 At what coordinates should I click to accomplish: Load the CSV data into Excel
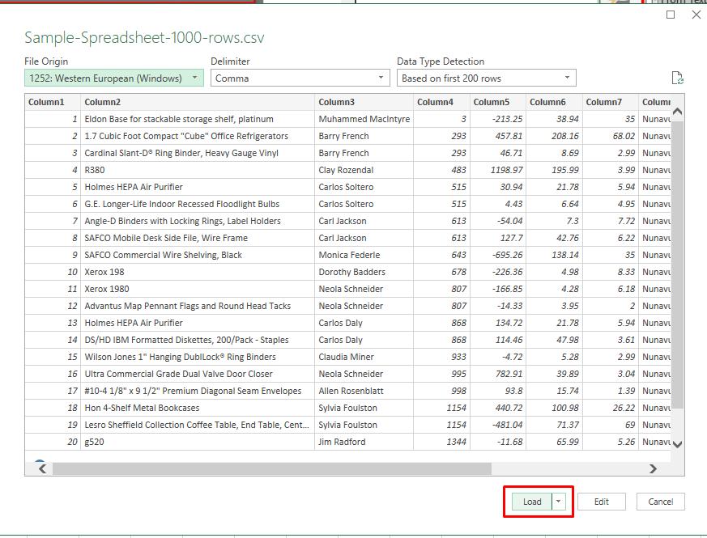coord(530,502)
